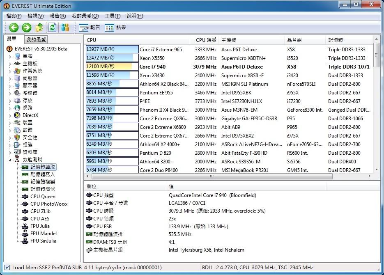Sort by the CPU column header

[x=138, y=40]
